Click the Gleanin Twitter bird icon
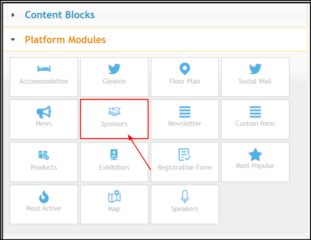Viewport: 311px width, 240px height. (x=114, y=69)
